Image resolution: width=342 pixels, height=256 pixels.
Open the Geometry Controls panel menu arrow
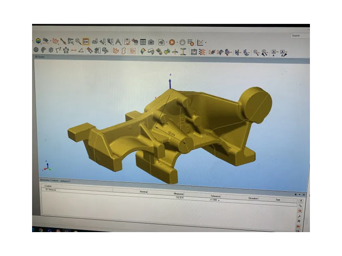pyautogui.click(x=300, y=195)
